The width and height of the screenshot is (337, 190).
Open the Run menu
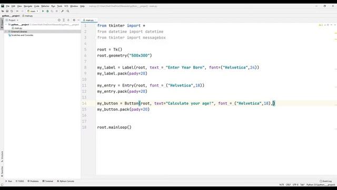(53, 6)
